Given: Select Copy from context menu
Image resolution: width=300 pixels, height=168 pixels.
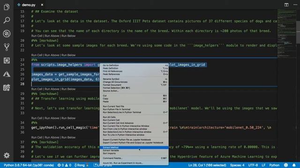Looking at the screenshot, I should [134, 98].
